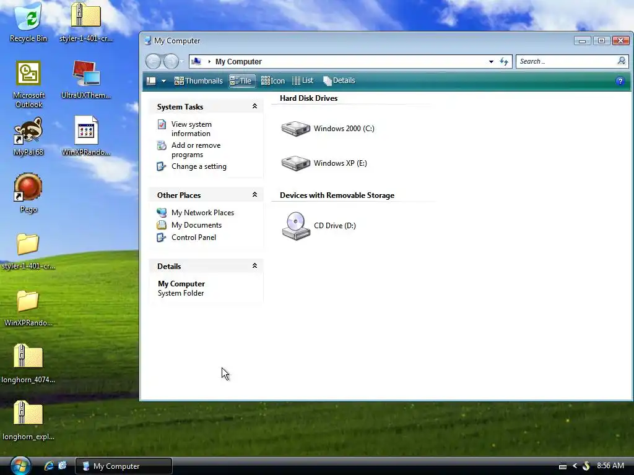Screen dimensions: 634x475
Task: Click the 8:56 AM clock
Action: coord(610,466)
